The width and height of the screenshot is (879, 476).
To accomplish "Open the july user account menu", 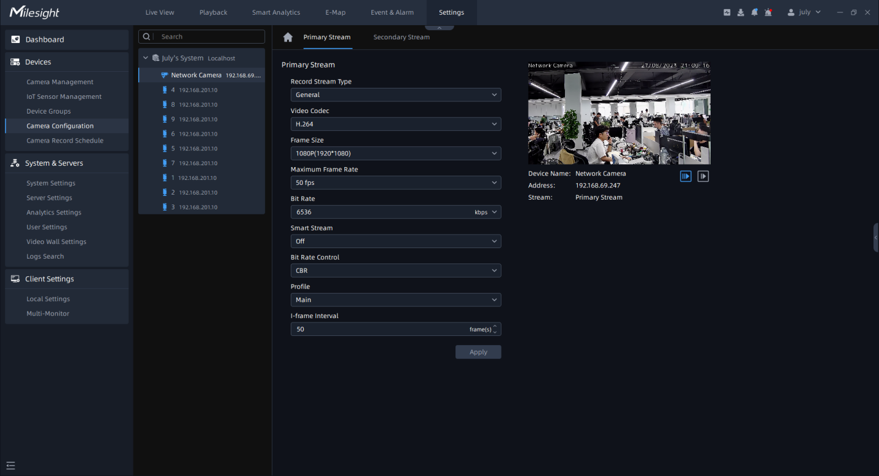I will click(x=804, y=12).
